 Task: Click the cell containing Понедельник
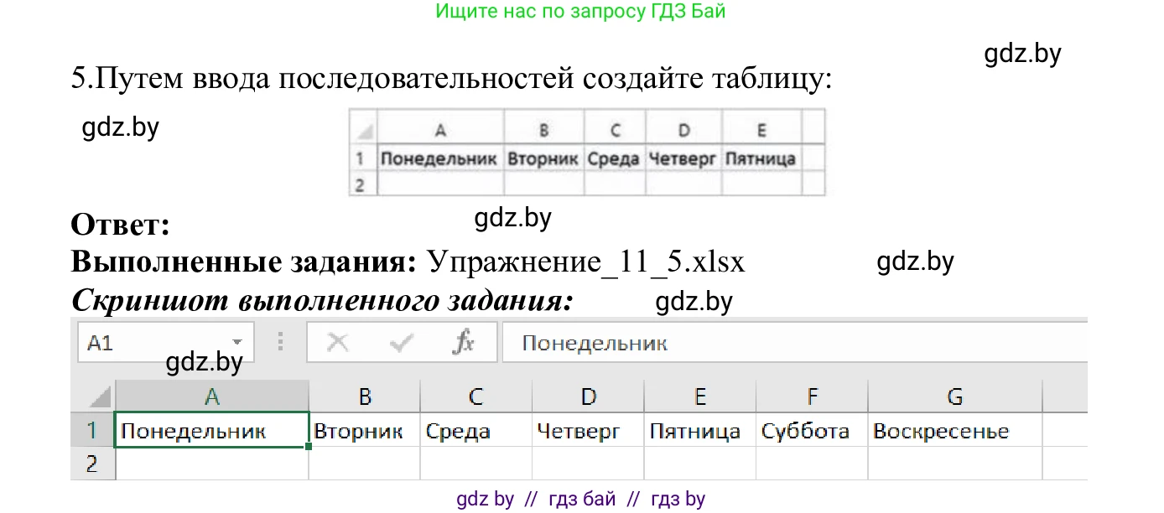click(211, 430)
